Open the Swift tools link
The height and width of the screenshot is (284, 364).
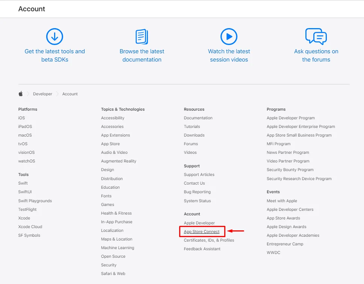pos(23,183)
